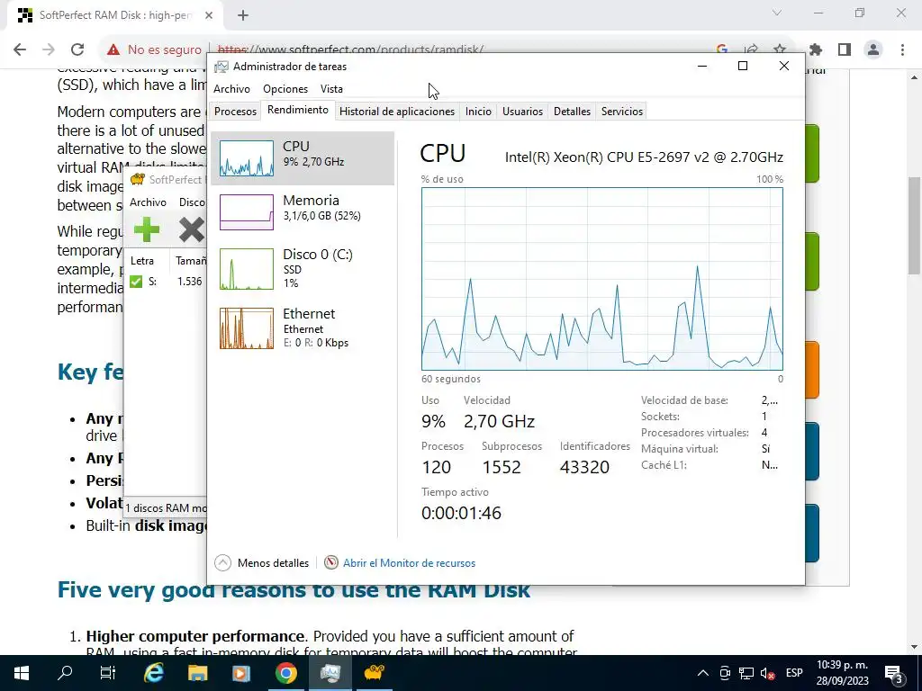Screen dimensions: 922x691
Task: Switch to SoftPerfect RAM Disk taskbar button
Action: pyautogui.click(x=374, y=673)
